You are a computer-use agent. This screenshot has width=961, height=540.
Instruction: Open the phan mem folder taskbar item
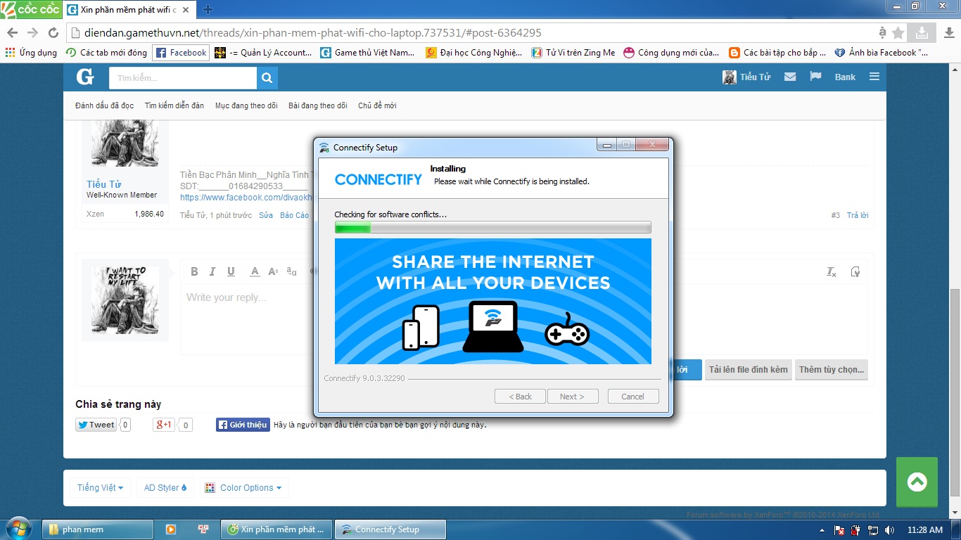98,529
